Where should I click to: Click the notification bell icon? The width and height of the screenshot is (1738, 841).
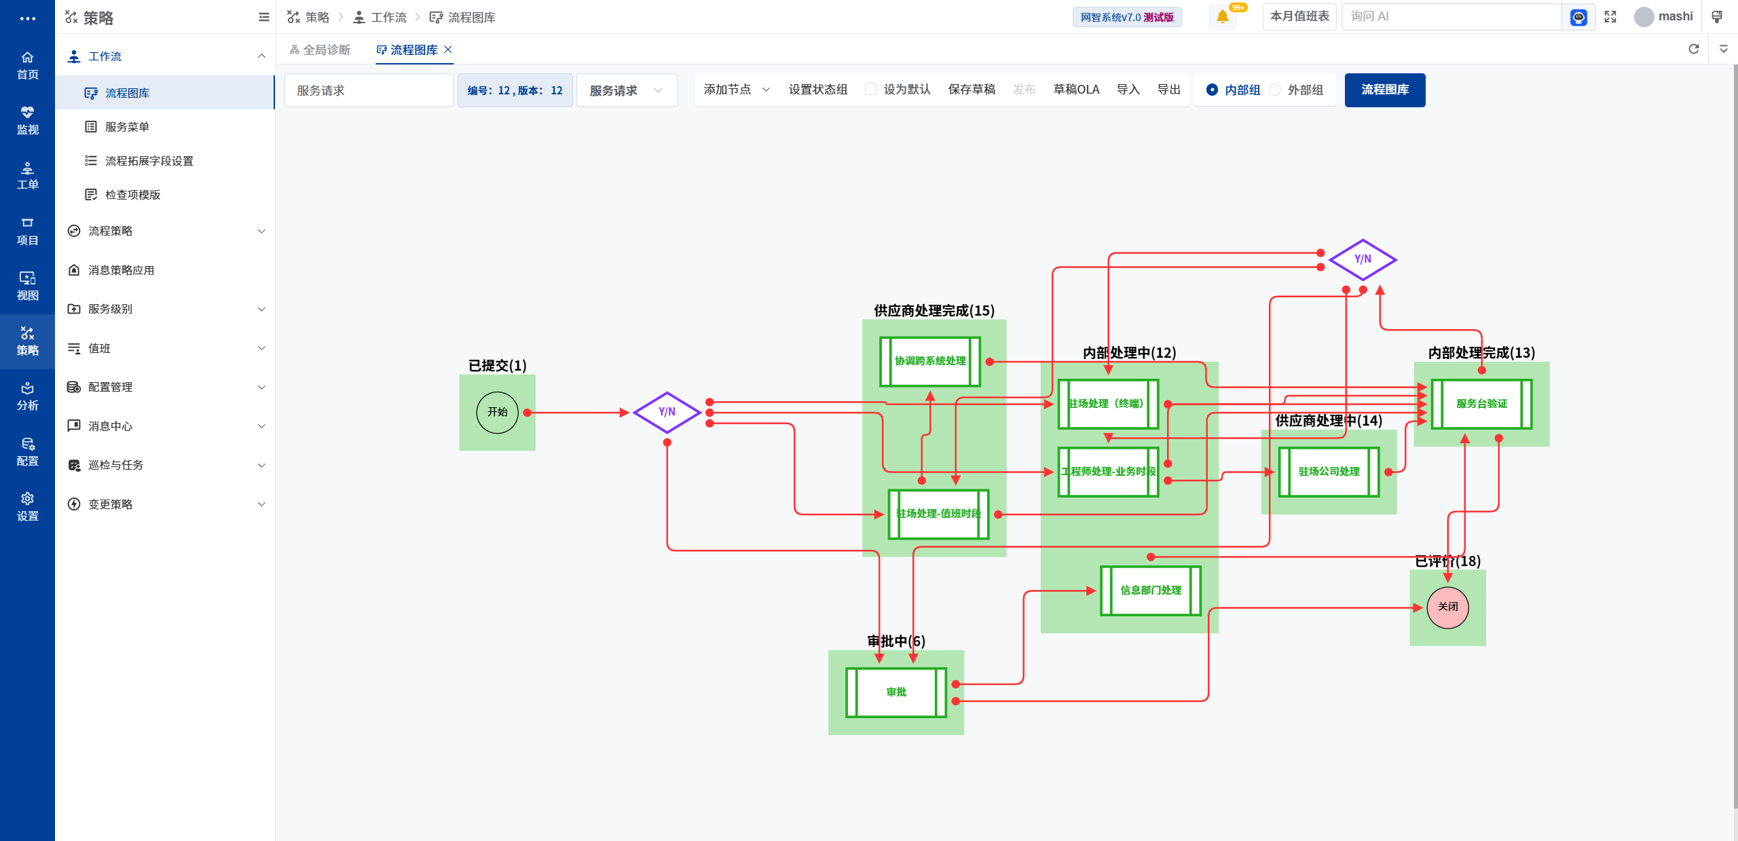point(1222,17)
